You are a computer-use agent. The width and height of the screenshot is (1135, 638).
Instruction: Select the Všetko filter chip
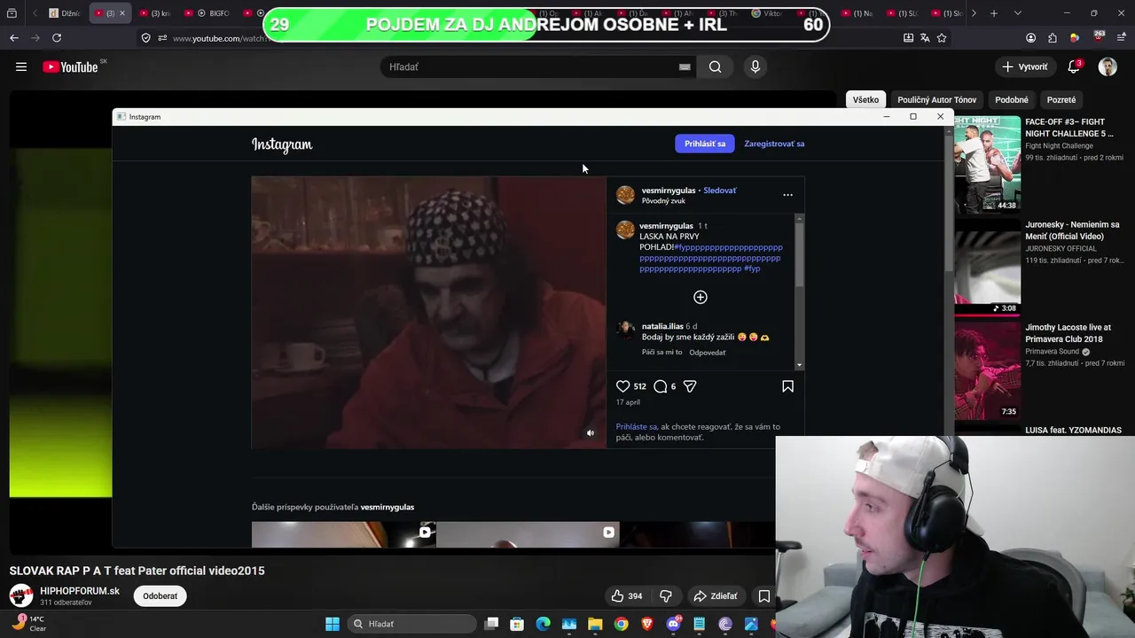point(865,100)
